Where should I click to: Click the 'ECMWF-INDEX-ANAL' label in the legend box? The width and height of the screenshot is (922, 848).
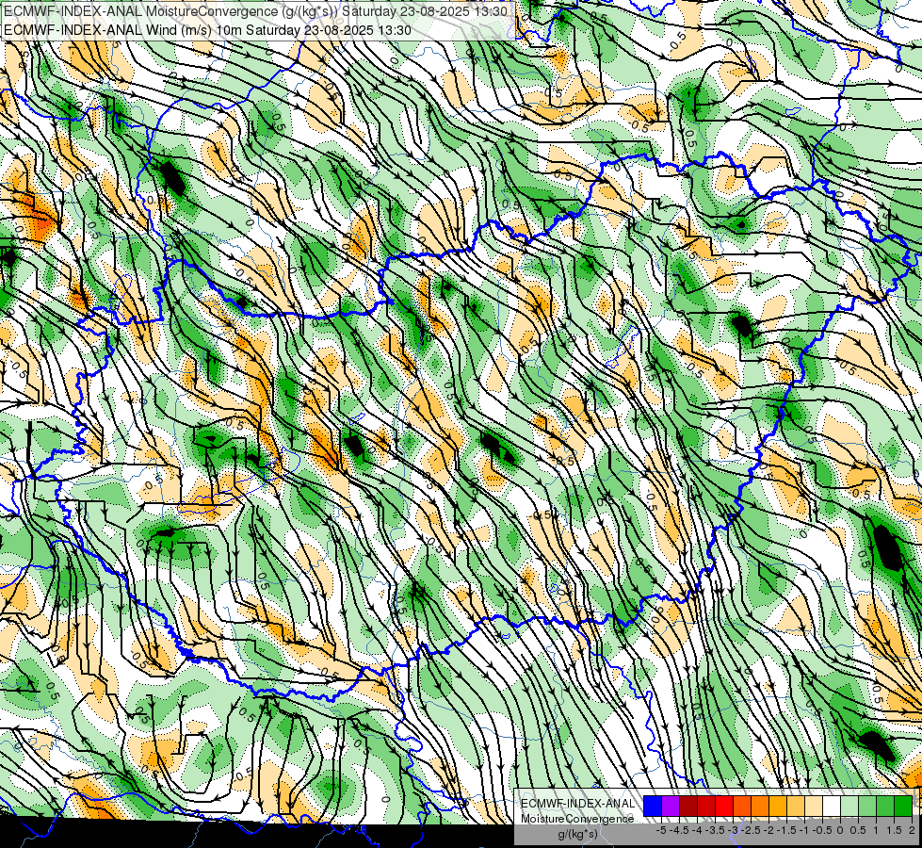[577, 804]
